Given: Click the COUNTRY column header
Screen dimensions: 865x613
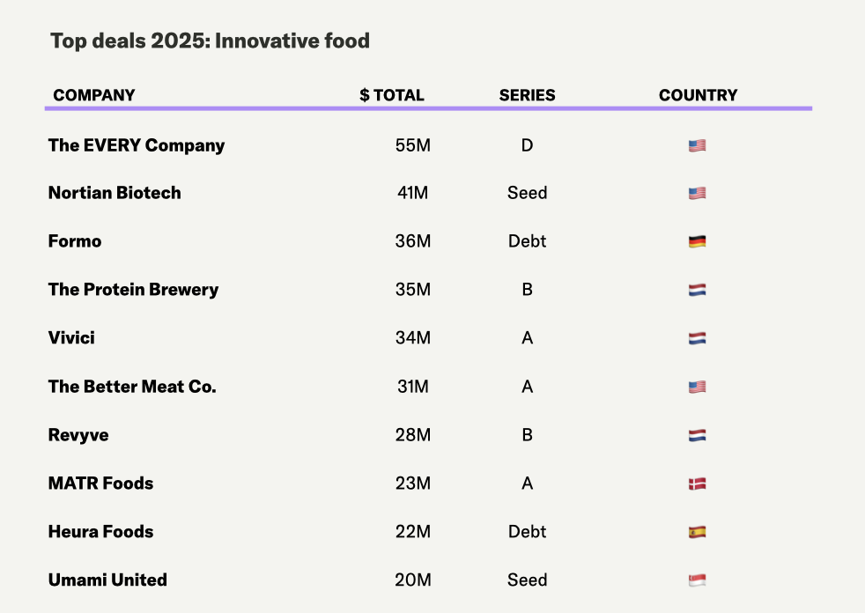Looking at the screenshot, I should (698, 95).
